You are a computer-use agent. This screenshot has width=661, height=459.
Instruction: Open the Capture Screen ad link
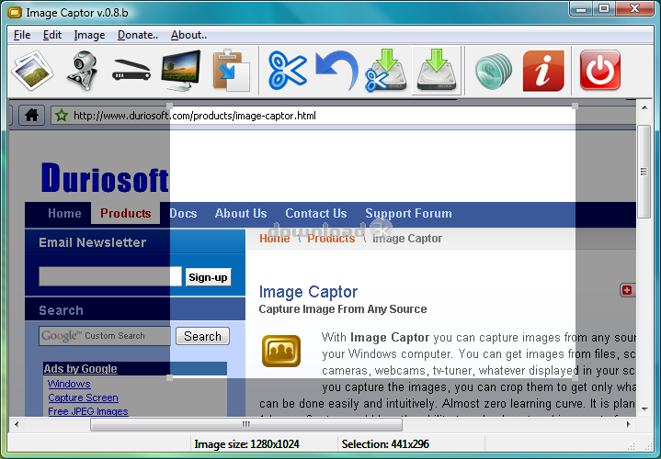83,397
